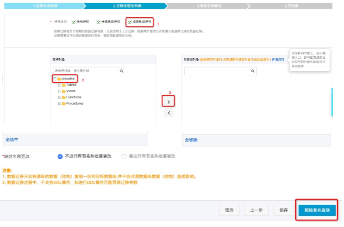Screen dimensions: 344x227
Task: Open step 3 映射名称修改
Action: (209, 6)
